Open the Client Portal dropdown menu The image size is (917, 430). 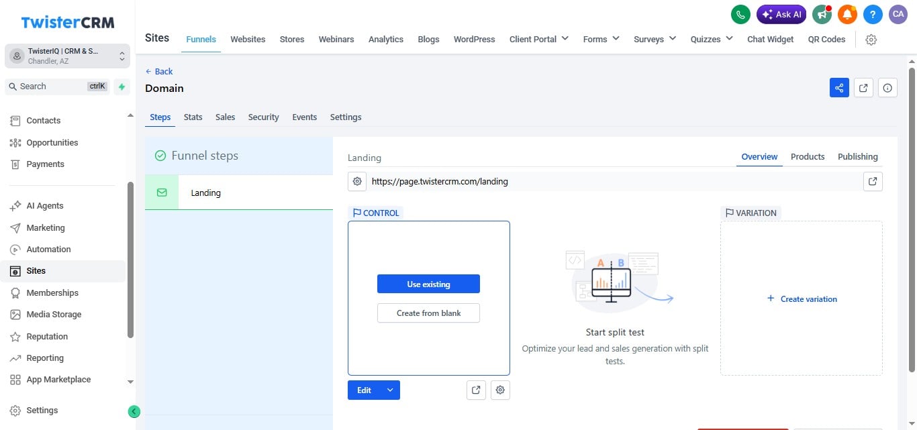pyautogui.click(x=539, y=39)
